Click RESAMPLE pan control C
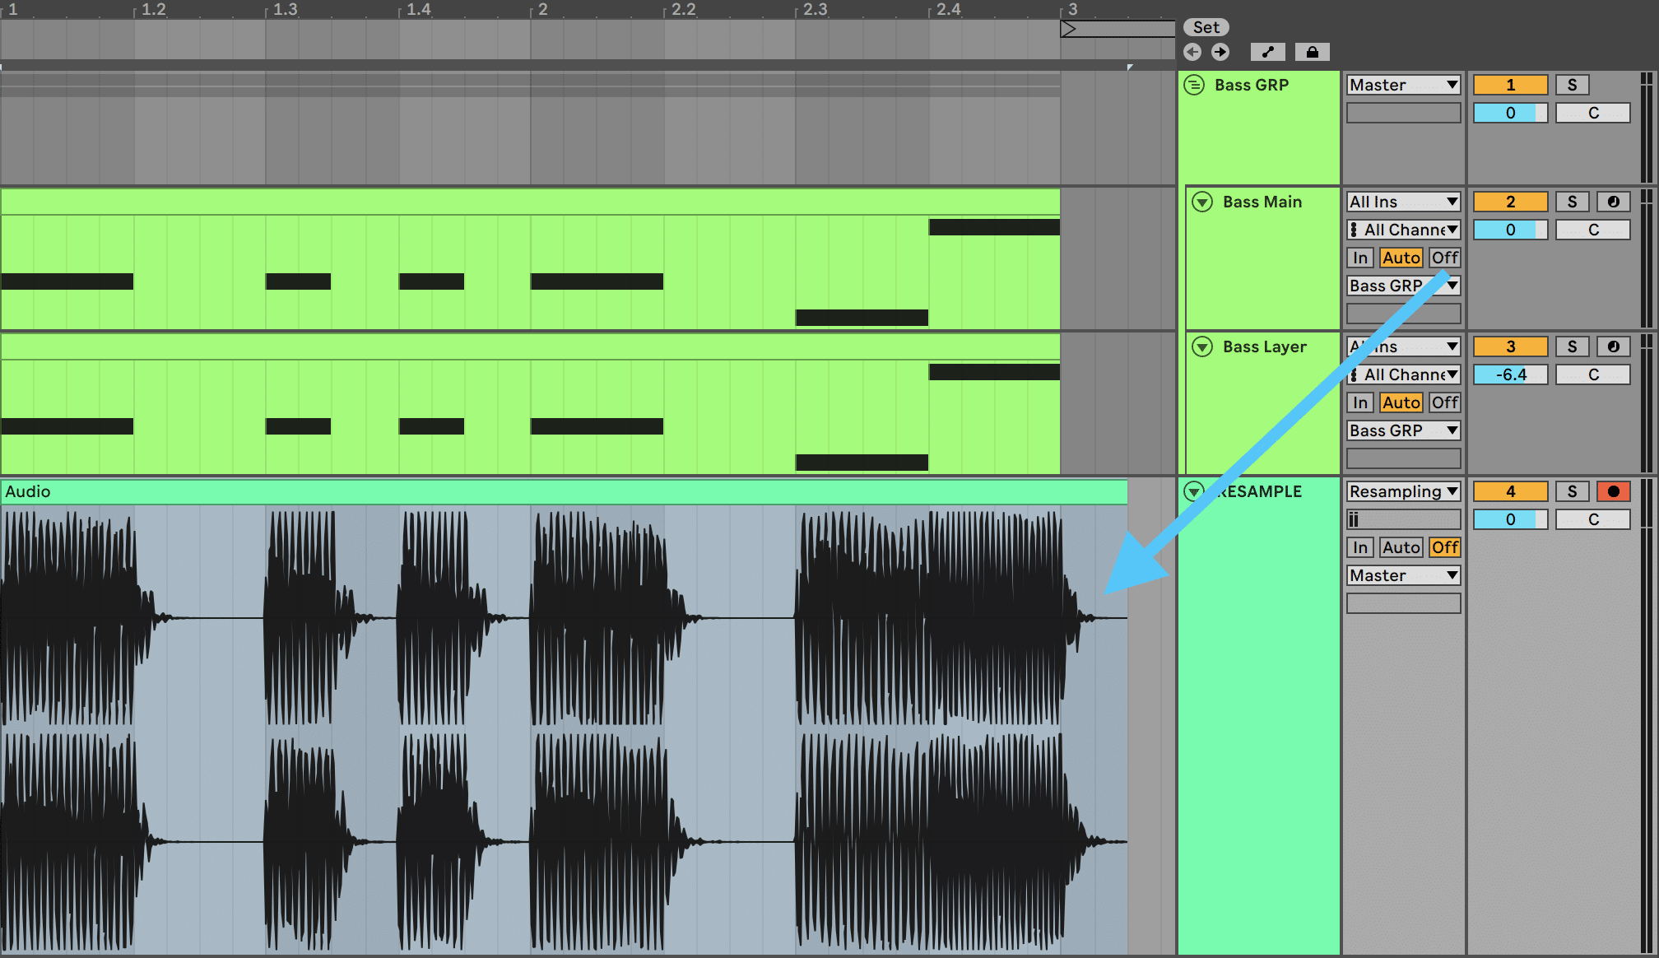The width and height of the screenshot is (1659, 958). pos(1593,519)
